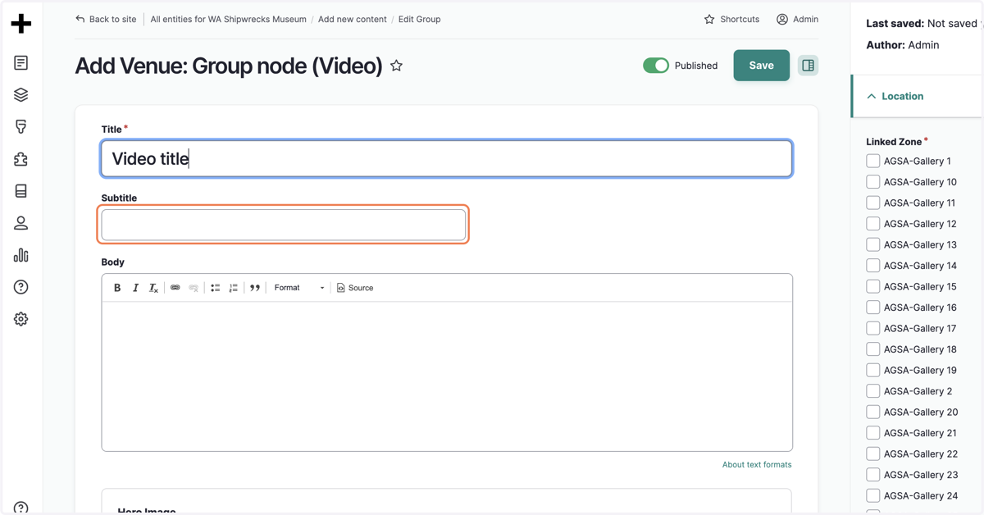Viewport: 984px width, 515px height.
Task: Open the Structure layers icon in sidebar
Action: 21,95
